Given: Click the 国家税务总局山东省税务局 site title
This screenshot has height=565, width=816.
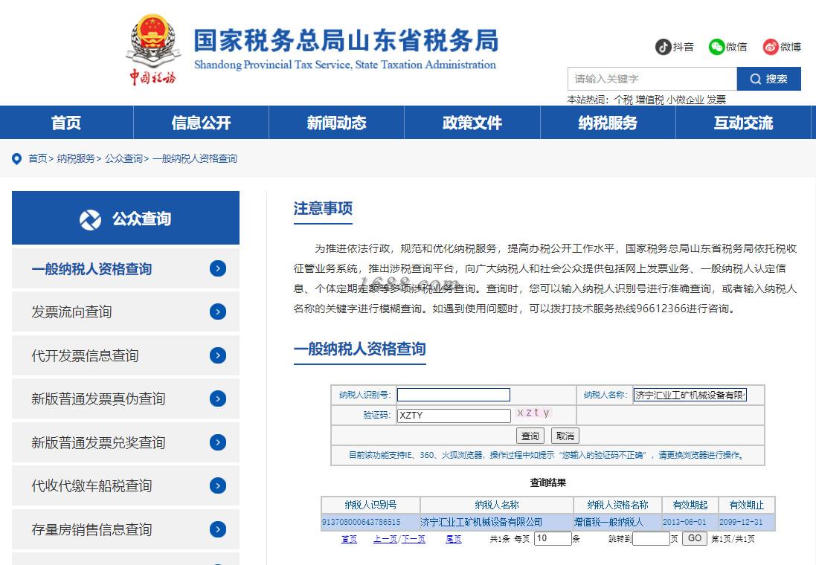Looking at the screenshot, I should (x=346, y=41).
